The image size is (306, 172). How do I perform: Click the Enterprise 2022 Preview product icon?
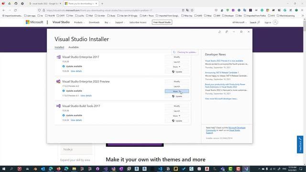58,82
